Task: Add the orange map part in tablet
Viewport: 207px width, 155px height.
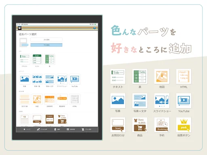Action: (x=37, y=99)
